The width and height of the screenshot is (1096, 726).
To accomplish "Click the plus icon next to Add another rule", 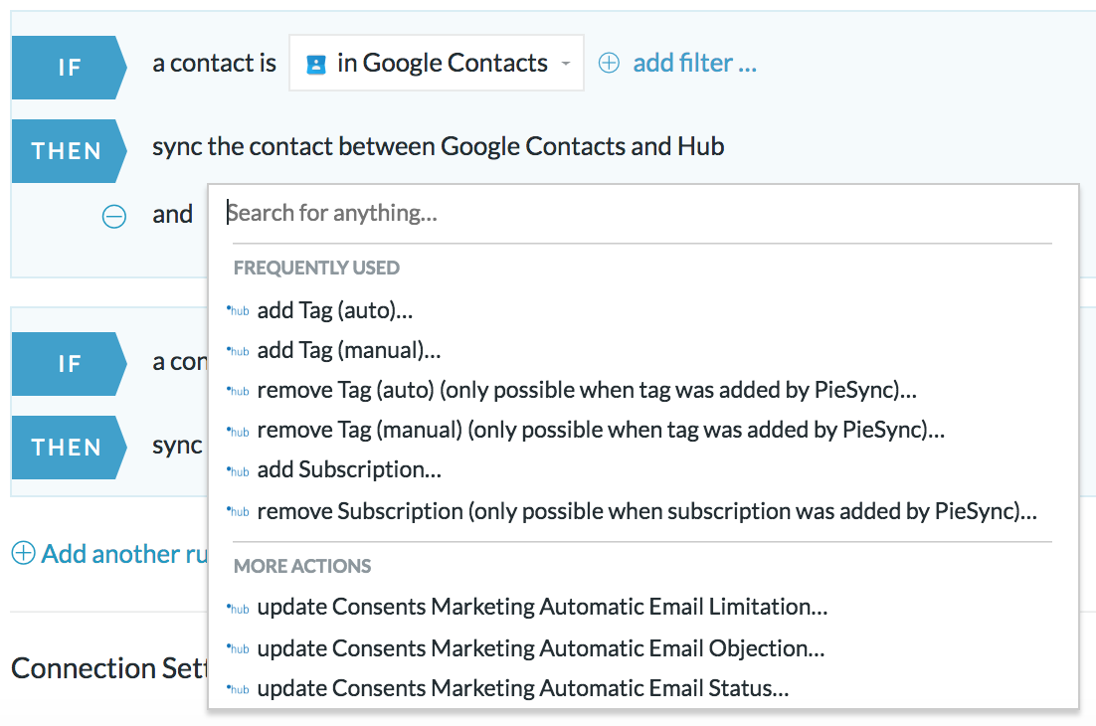I will [x=23, y=553].
